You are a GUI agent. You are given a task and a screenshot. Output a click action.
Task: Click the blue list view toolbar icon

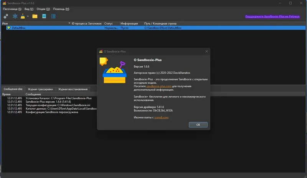click(53, 16)
